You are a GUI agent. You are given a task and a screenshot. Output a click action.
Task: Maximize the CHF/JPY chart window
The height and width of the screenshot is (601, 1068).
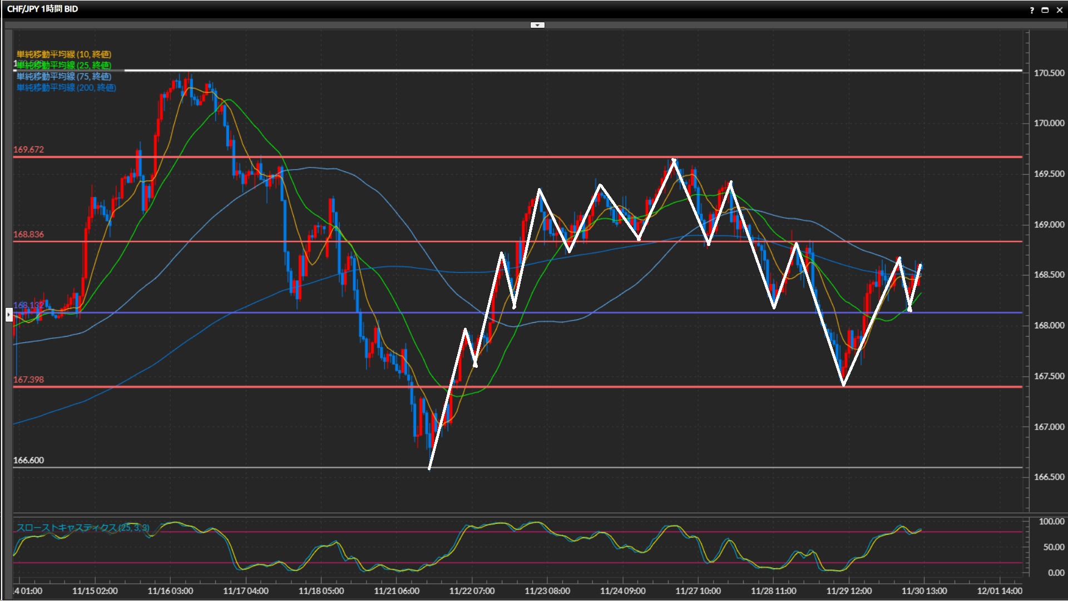pyautogui.click(x=1045, y=10)
